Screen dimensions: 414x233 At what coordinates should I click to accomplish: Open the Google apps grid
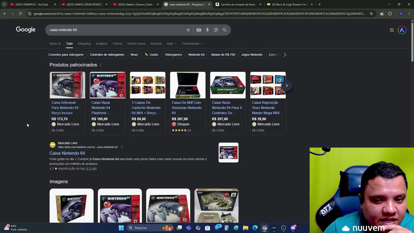coord(392,30)
